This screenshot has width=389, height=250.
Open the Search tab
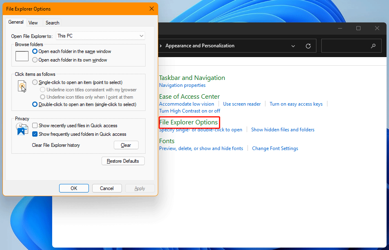click(52, 22)
